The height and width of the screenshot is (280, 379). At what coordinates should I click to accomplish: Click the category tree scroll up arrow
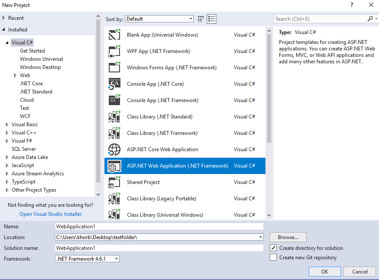pos(98,16)
